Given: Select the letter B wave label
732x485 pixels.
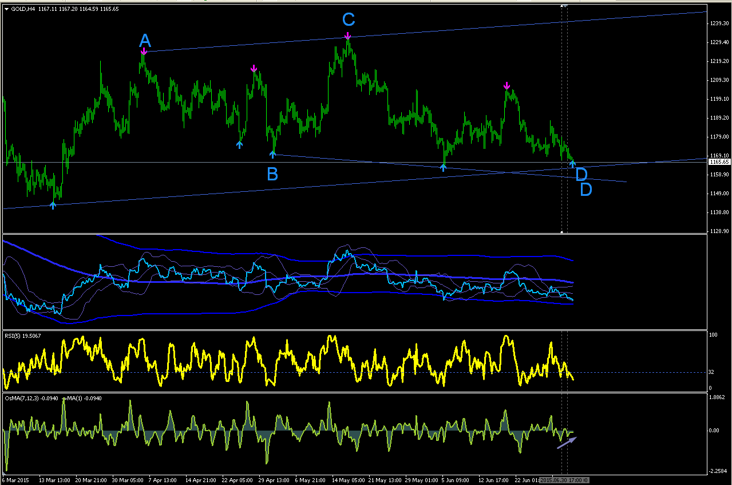Looking at the screenshot, I should (x=272, y=174).
